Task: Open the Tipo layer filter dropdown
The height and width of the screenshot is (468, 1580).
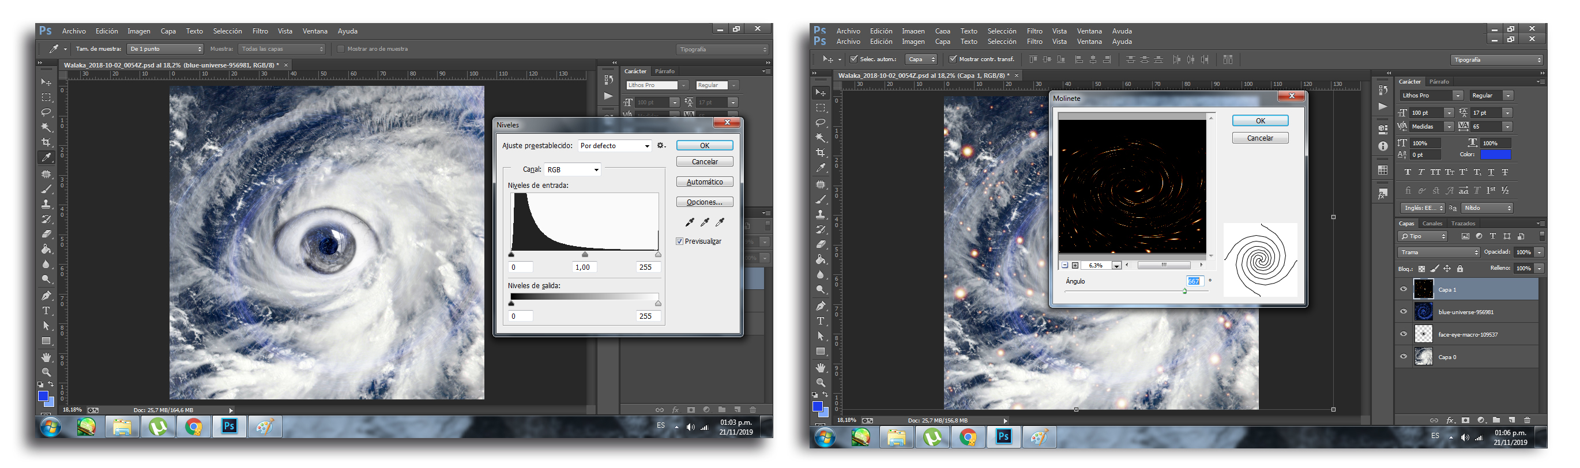Action: tap(1423, 236)
